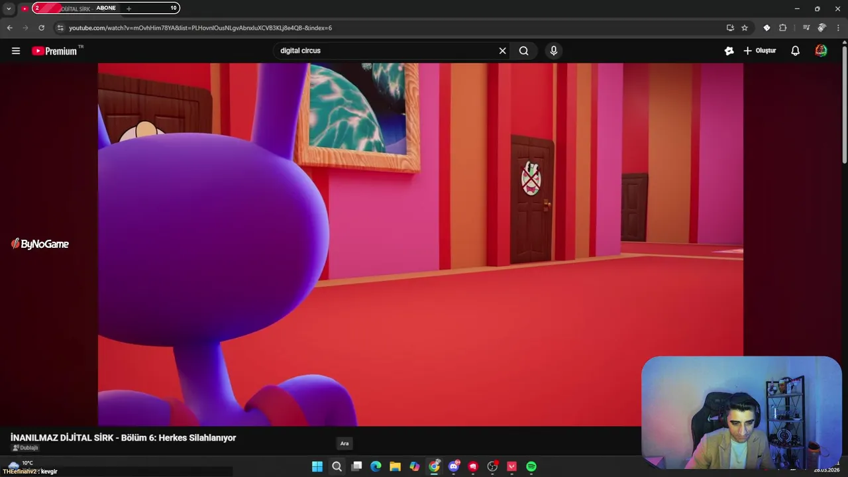Go to the YouTube Premium home logo
This screenshot has width=848, height=477.
tap(54, 51)
